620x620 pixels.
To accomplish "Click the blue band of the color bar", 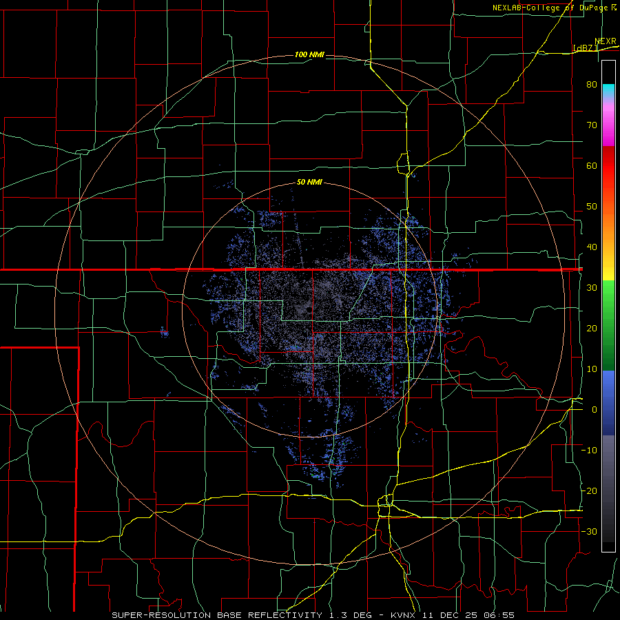I will tap(608, 402).
